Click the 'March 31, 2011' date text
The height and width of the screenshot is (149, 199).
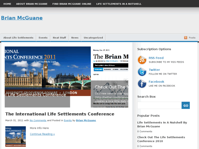coord(14,120)
